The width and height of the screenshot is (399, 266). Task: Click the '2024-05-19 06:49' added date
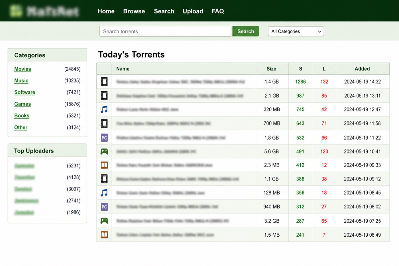[x=362, y=235]
